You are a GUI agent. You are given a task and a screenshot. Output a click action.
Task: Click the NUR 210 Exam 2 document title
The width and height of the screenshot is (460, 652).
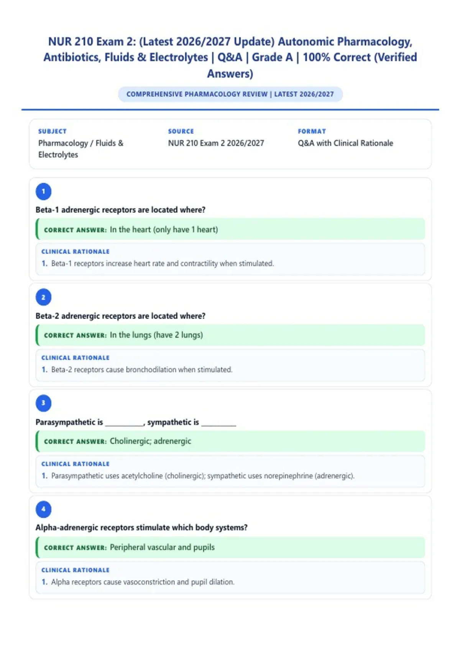coord(230,57)
